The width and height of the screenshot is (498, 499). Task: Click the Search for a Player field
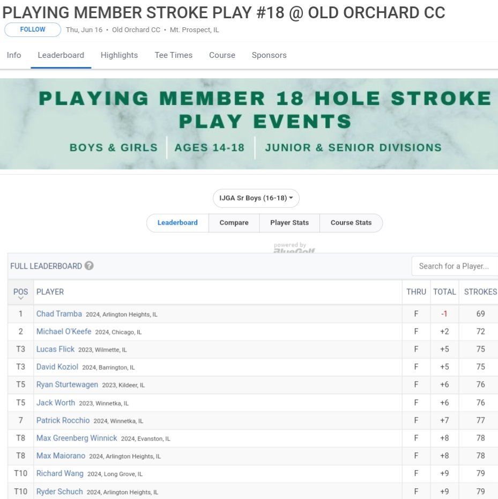point(455,266)
